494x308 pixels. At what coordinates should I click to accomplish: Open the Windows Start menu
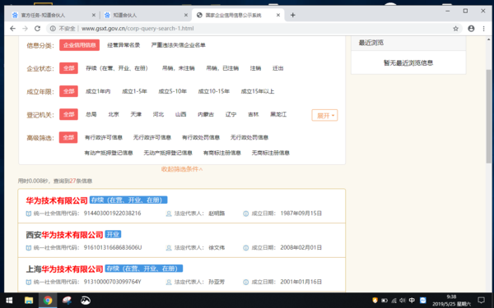click(x=9, y=301)
